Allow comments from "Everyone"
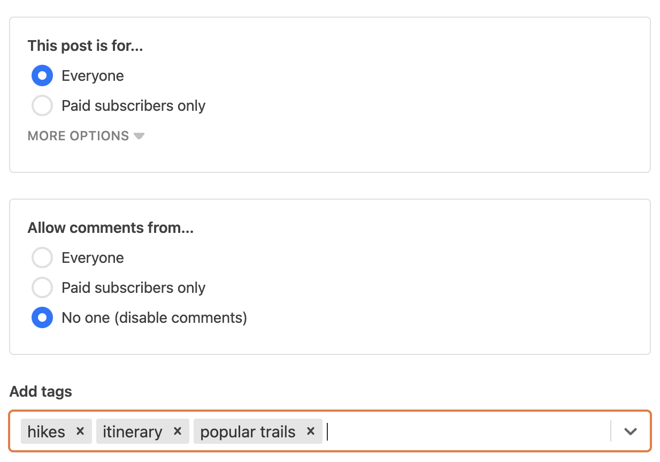The image size is (660, 462). (42, 257)
